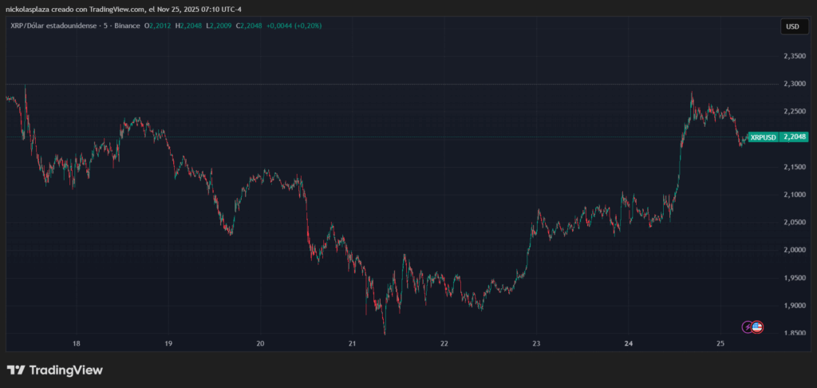Screen dimensions: 817x388
Task: Click the 2,3000 price scale label
Action: click(795, 84)
